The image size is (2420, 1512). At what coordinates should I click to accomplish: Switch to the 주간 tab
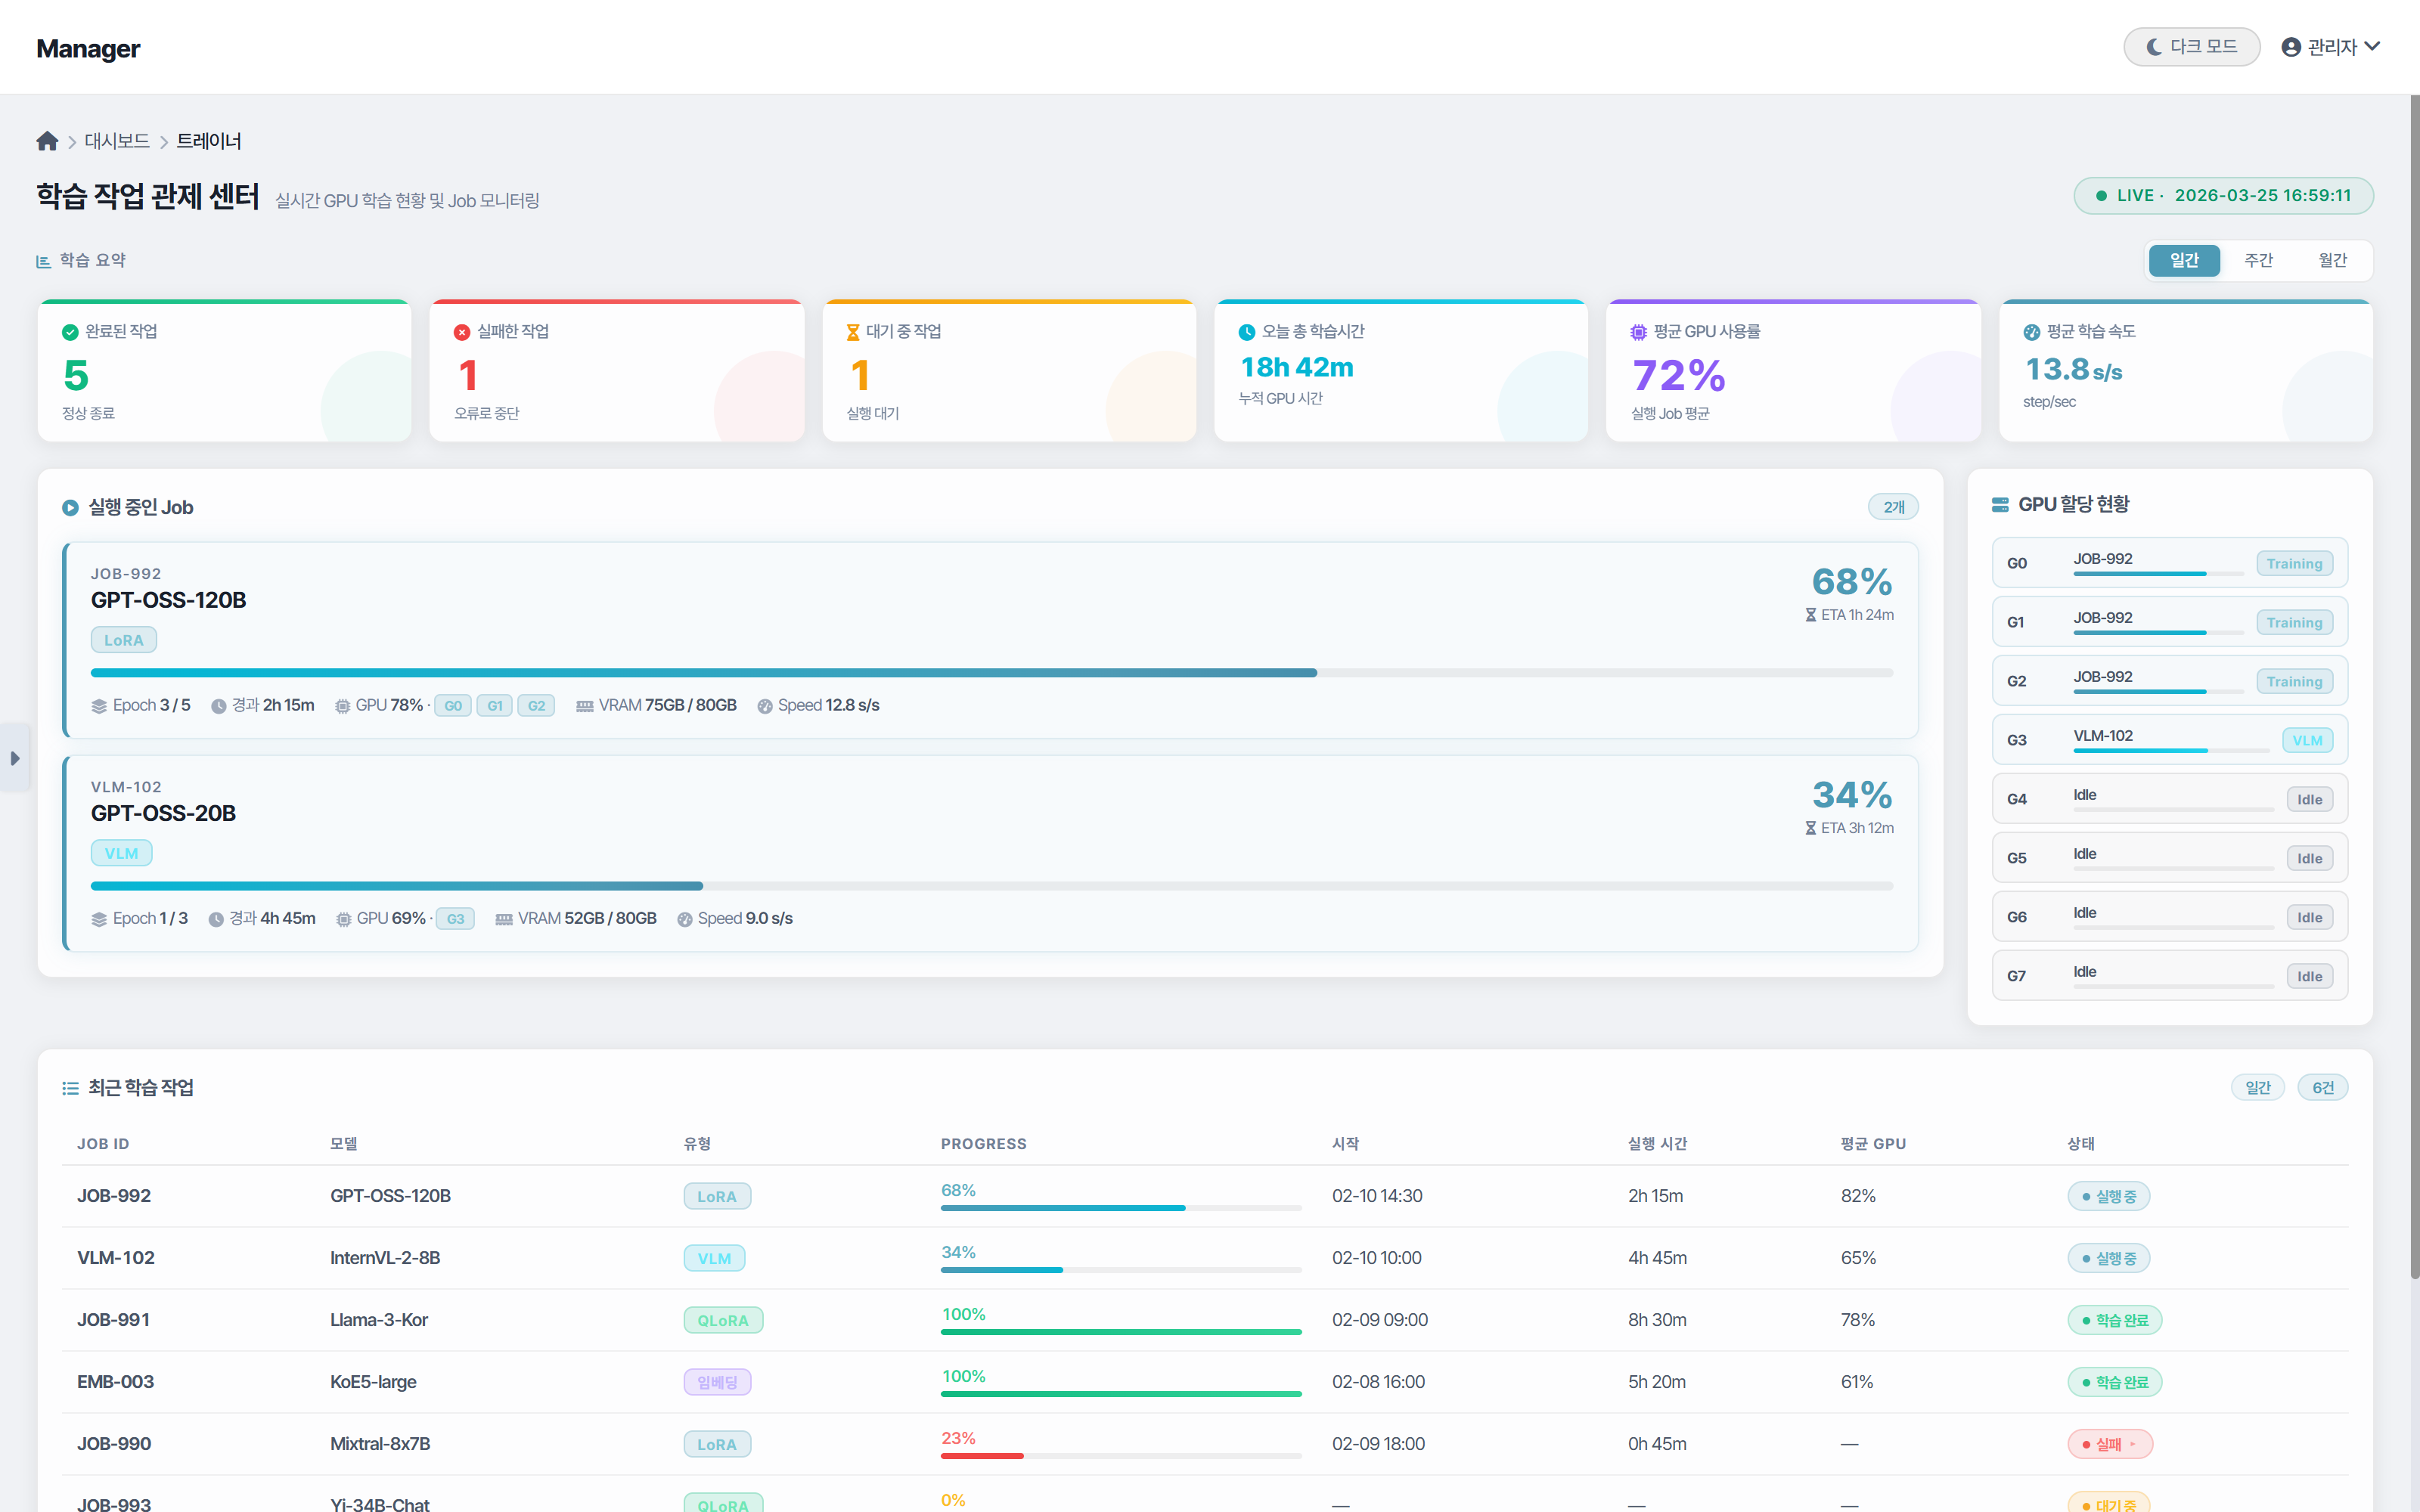click(x=2258, y=260)
